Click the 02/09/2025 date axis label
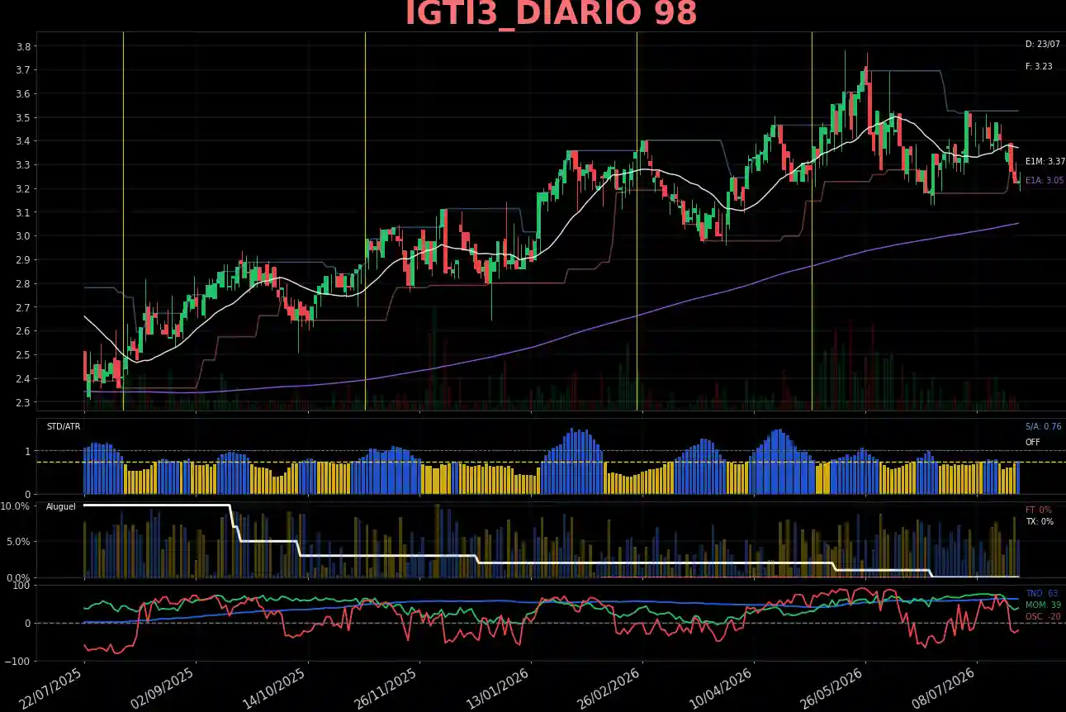The height and width of the screenshot is (712, 1066). pyautogui.click(x=163, y=687)
